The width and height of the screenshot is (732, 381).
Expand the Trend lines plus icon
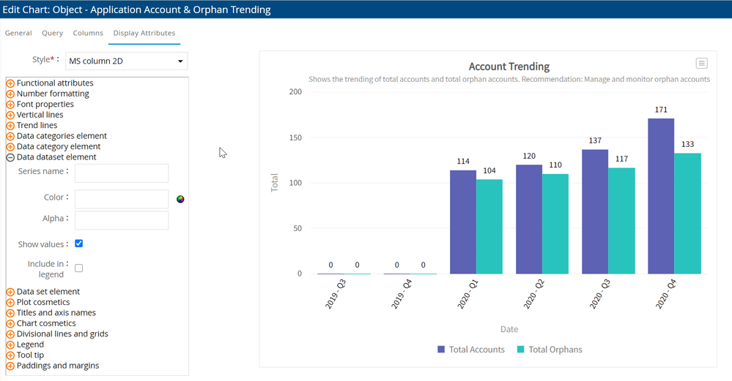pyautogui.click(x=10, y=126)
